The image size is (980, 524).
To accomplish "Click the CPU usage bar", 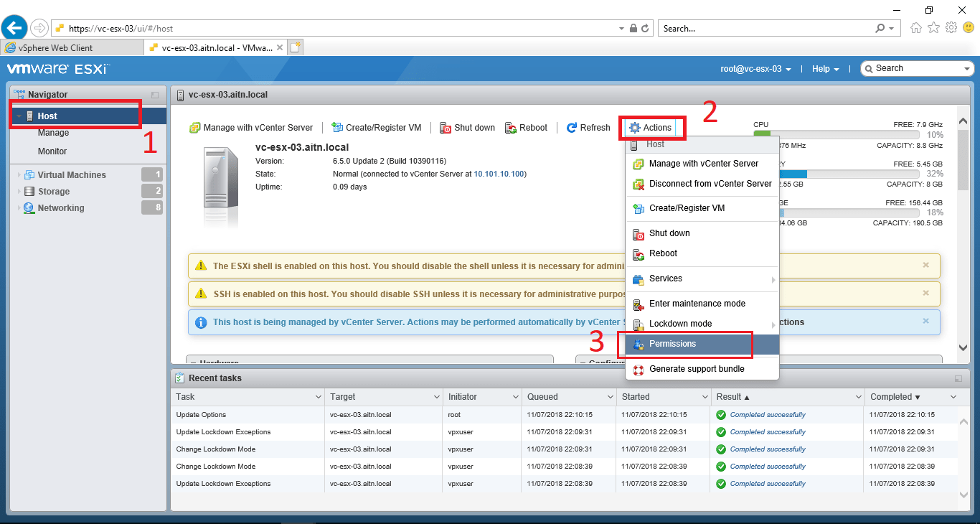I will [x=836, y=134].
